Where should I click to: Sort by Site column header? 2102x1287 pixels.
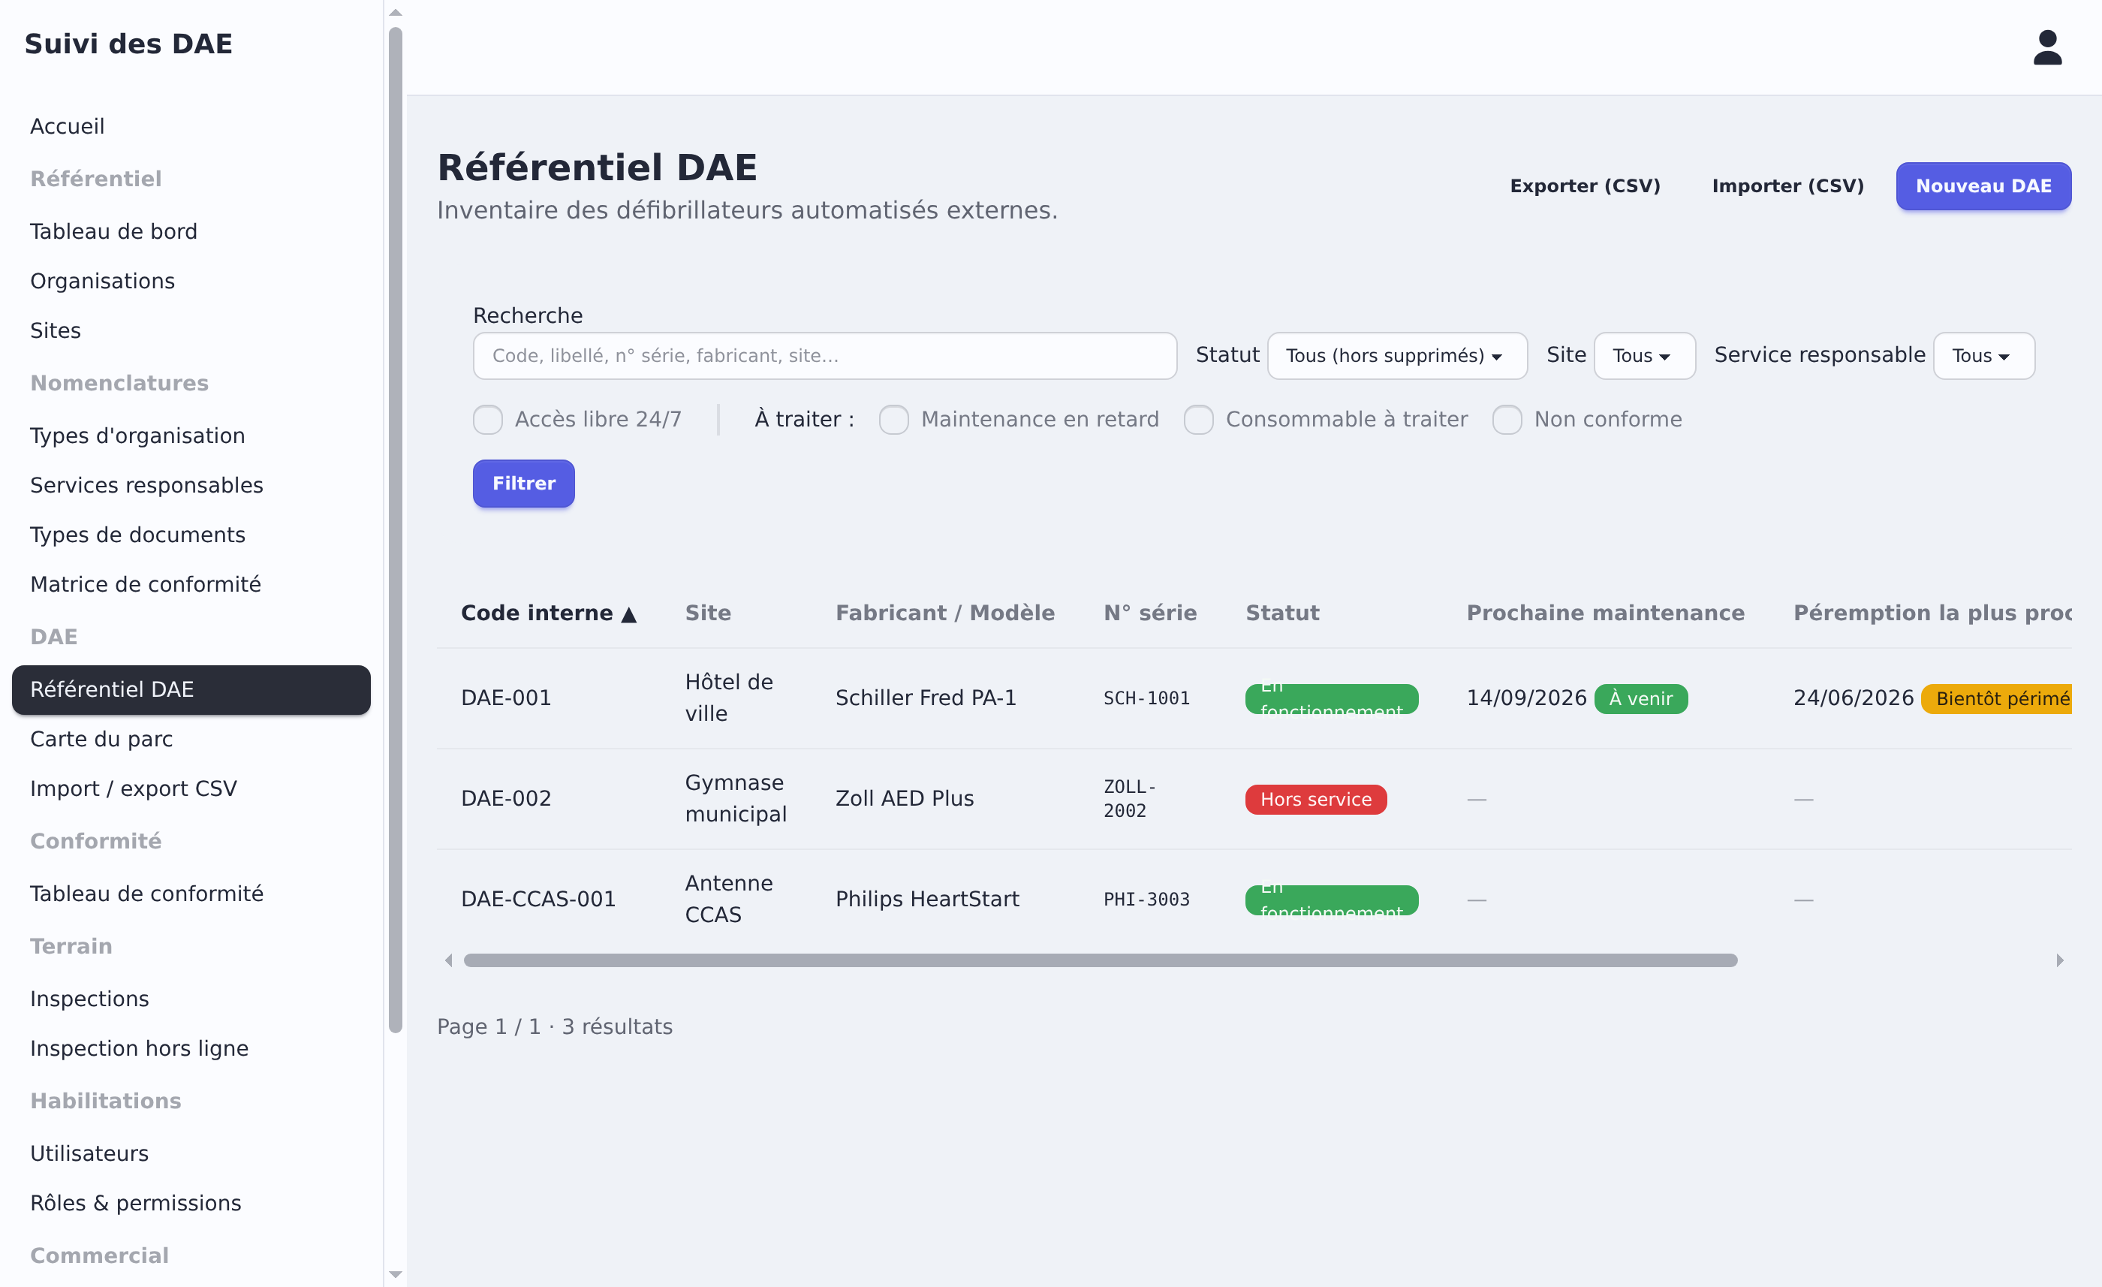pyautogui.click(x=708, y=613)
